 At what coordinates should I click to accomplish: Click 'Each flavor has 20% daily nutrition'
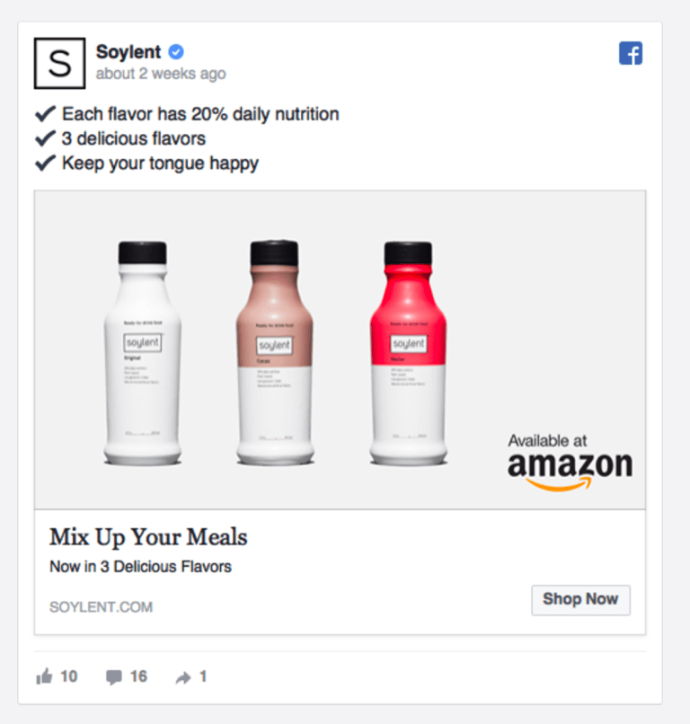pos(187,114)
